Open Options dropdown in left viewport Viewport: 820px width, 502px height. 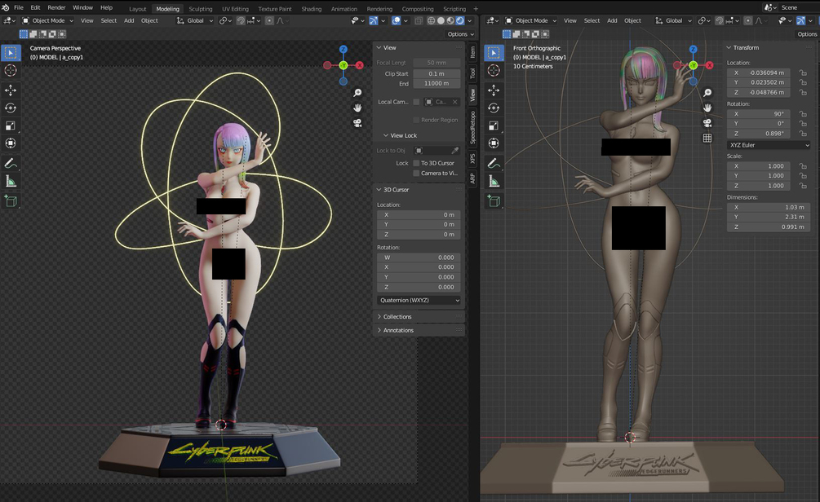(461, 34)
